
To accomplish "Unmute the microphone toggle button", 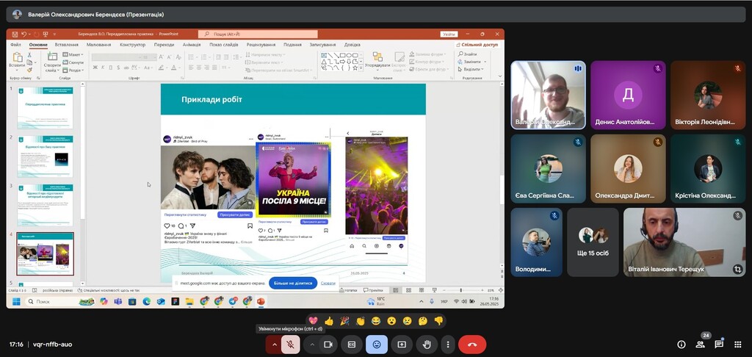I will tap(291, 344).
